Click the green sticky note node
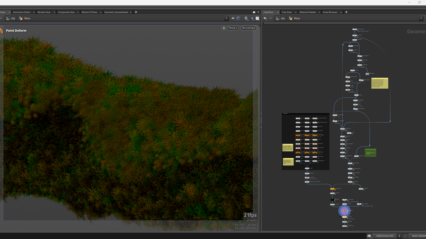 370,153
